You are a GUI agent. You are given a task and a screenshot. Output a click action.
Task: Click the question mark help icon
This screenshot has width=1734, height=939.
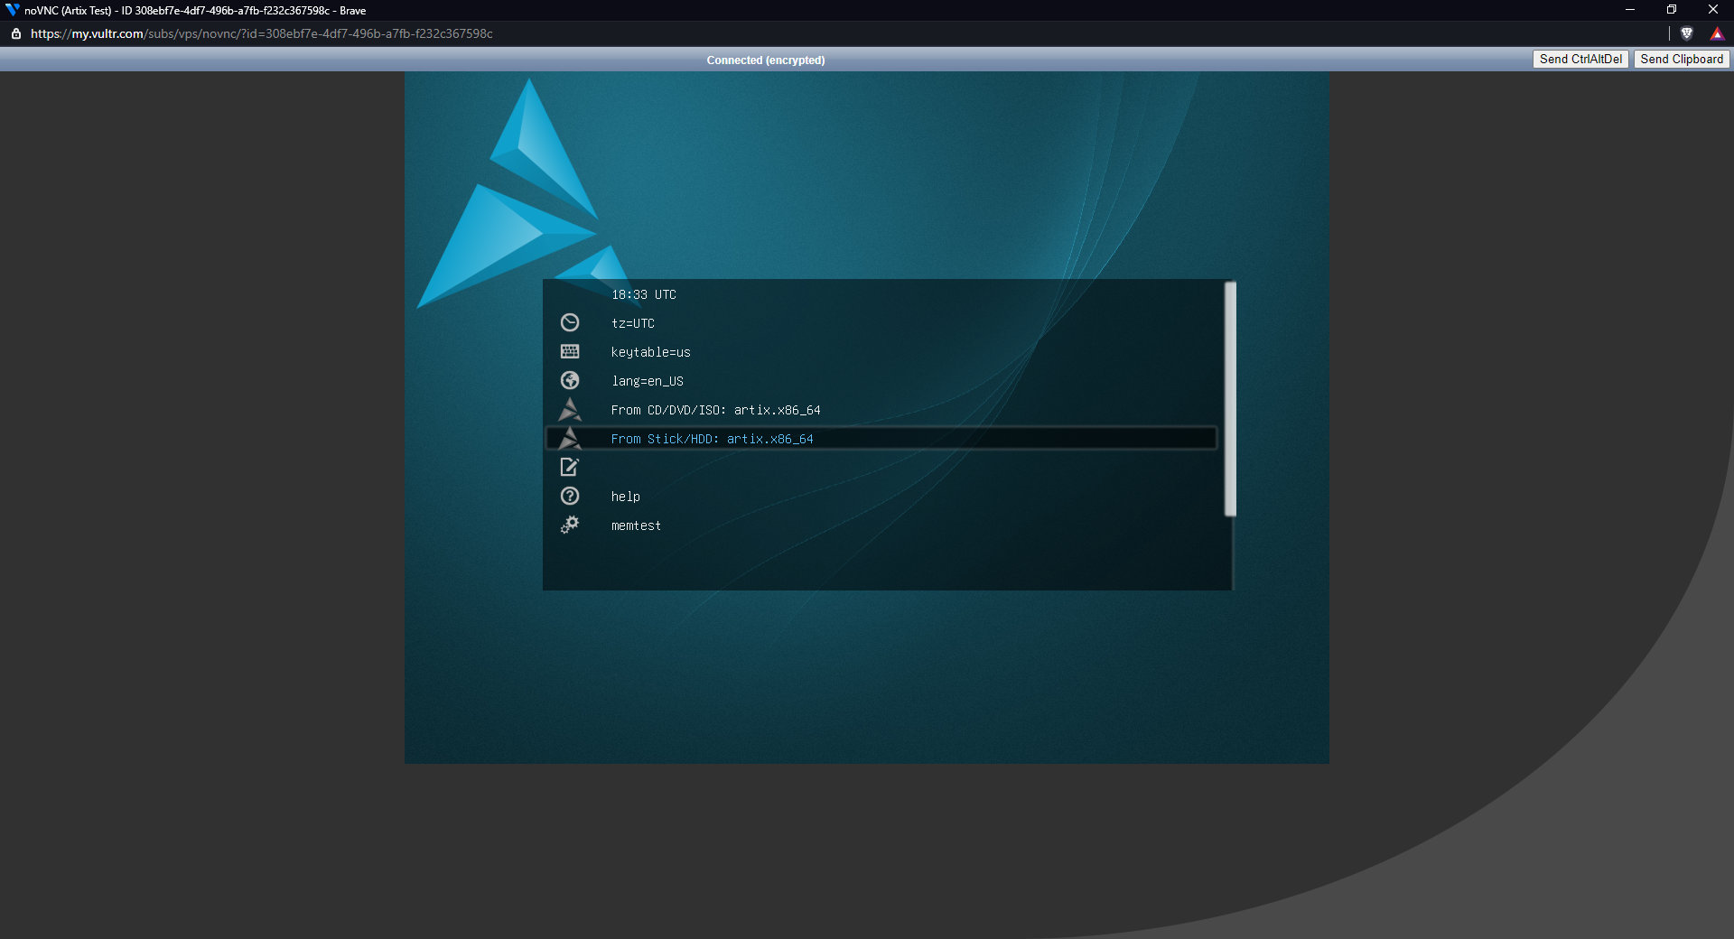(570, 496)
